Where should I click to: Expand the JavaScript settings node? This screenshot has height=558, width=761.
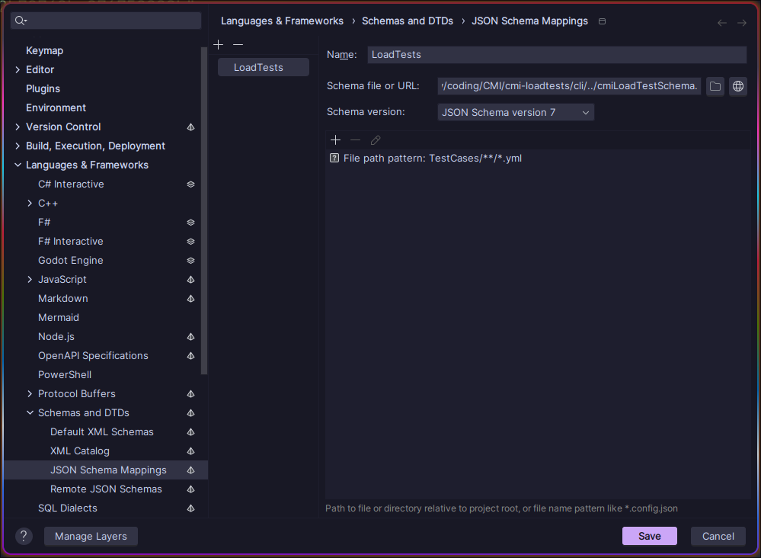(x=30, y=280)
